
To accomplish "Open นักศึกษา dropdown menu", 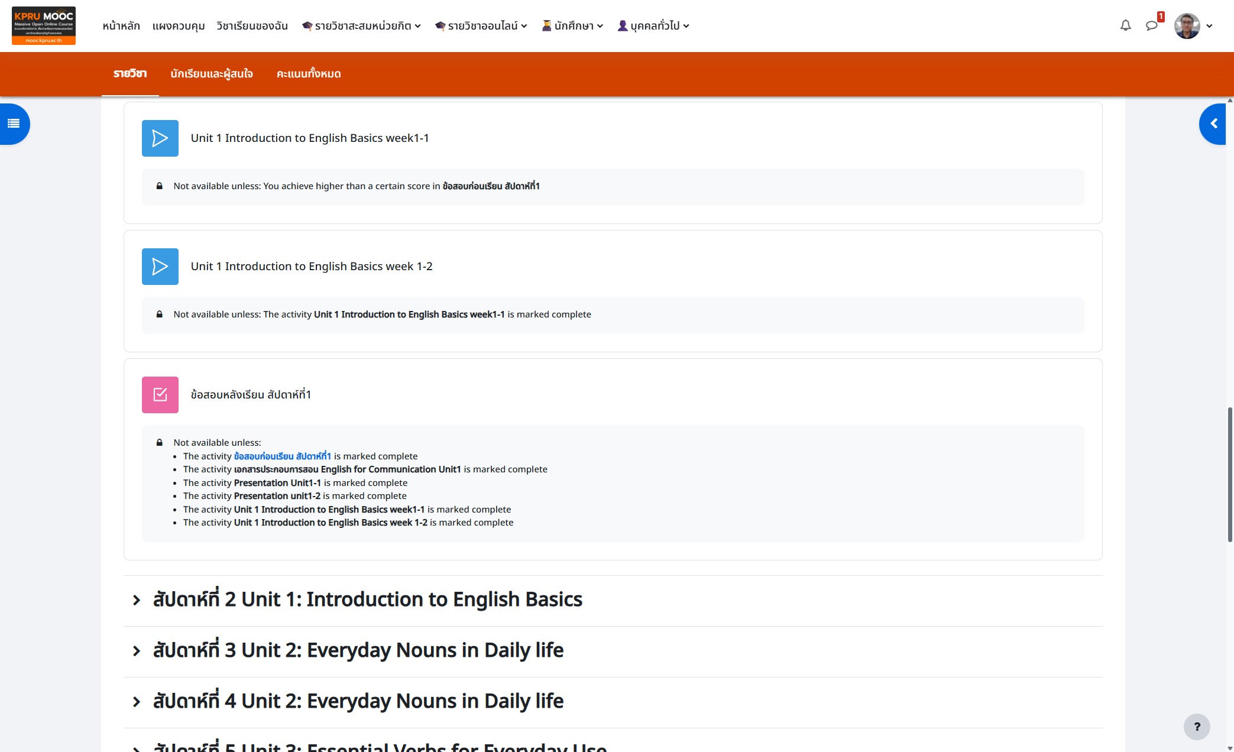I will click(x=572, y=25).
